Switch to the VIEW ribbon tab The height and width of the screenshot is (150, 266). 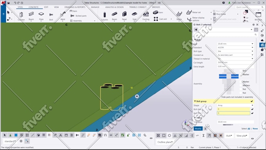pyautogui.click(x=56, y=7)
